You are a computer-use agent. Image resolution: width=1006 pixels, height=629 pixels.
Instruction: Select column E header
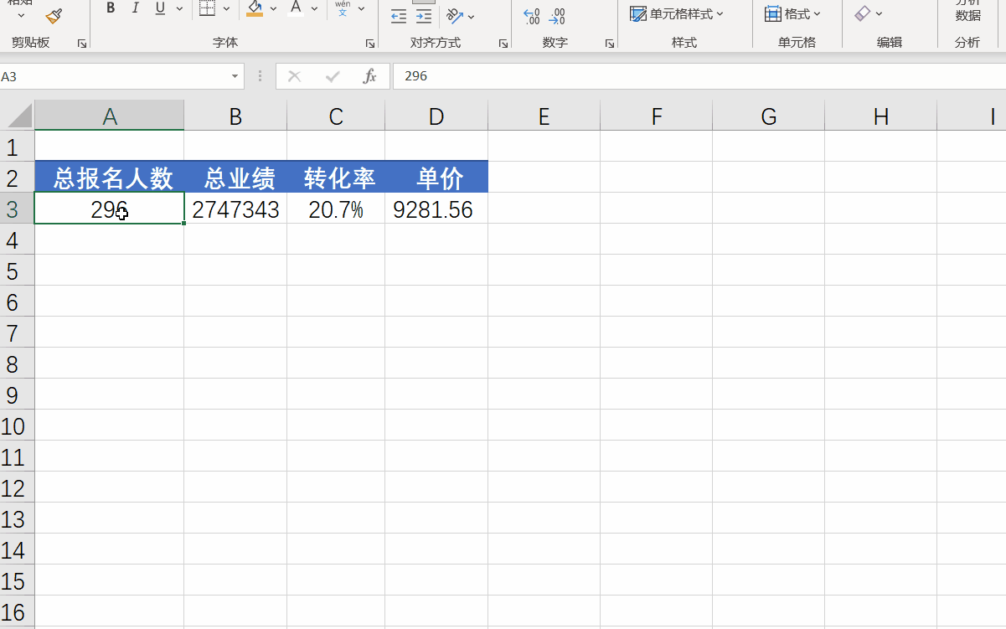coord(544,116)
